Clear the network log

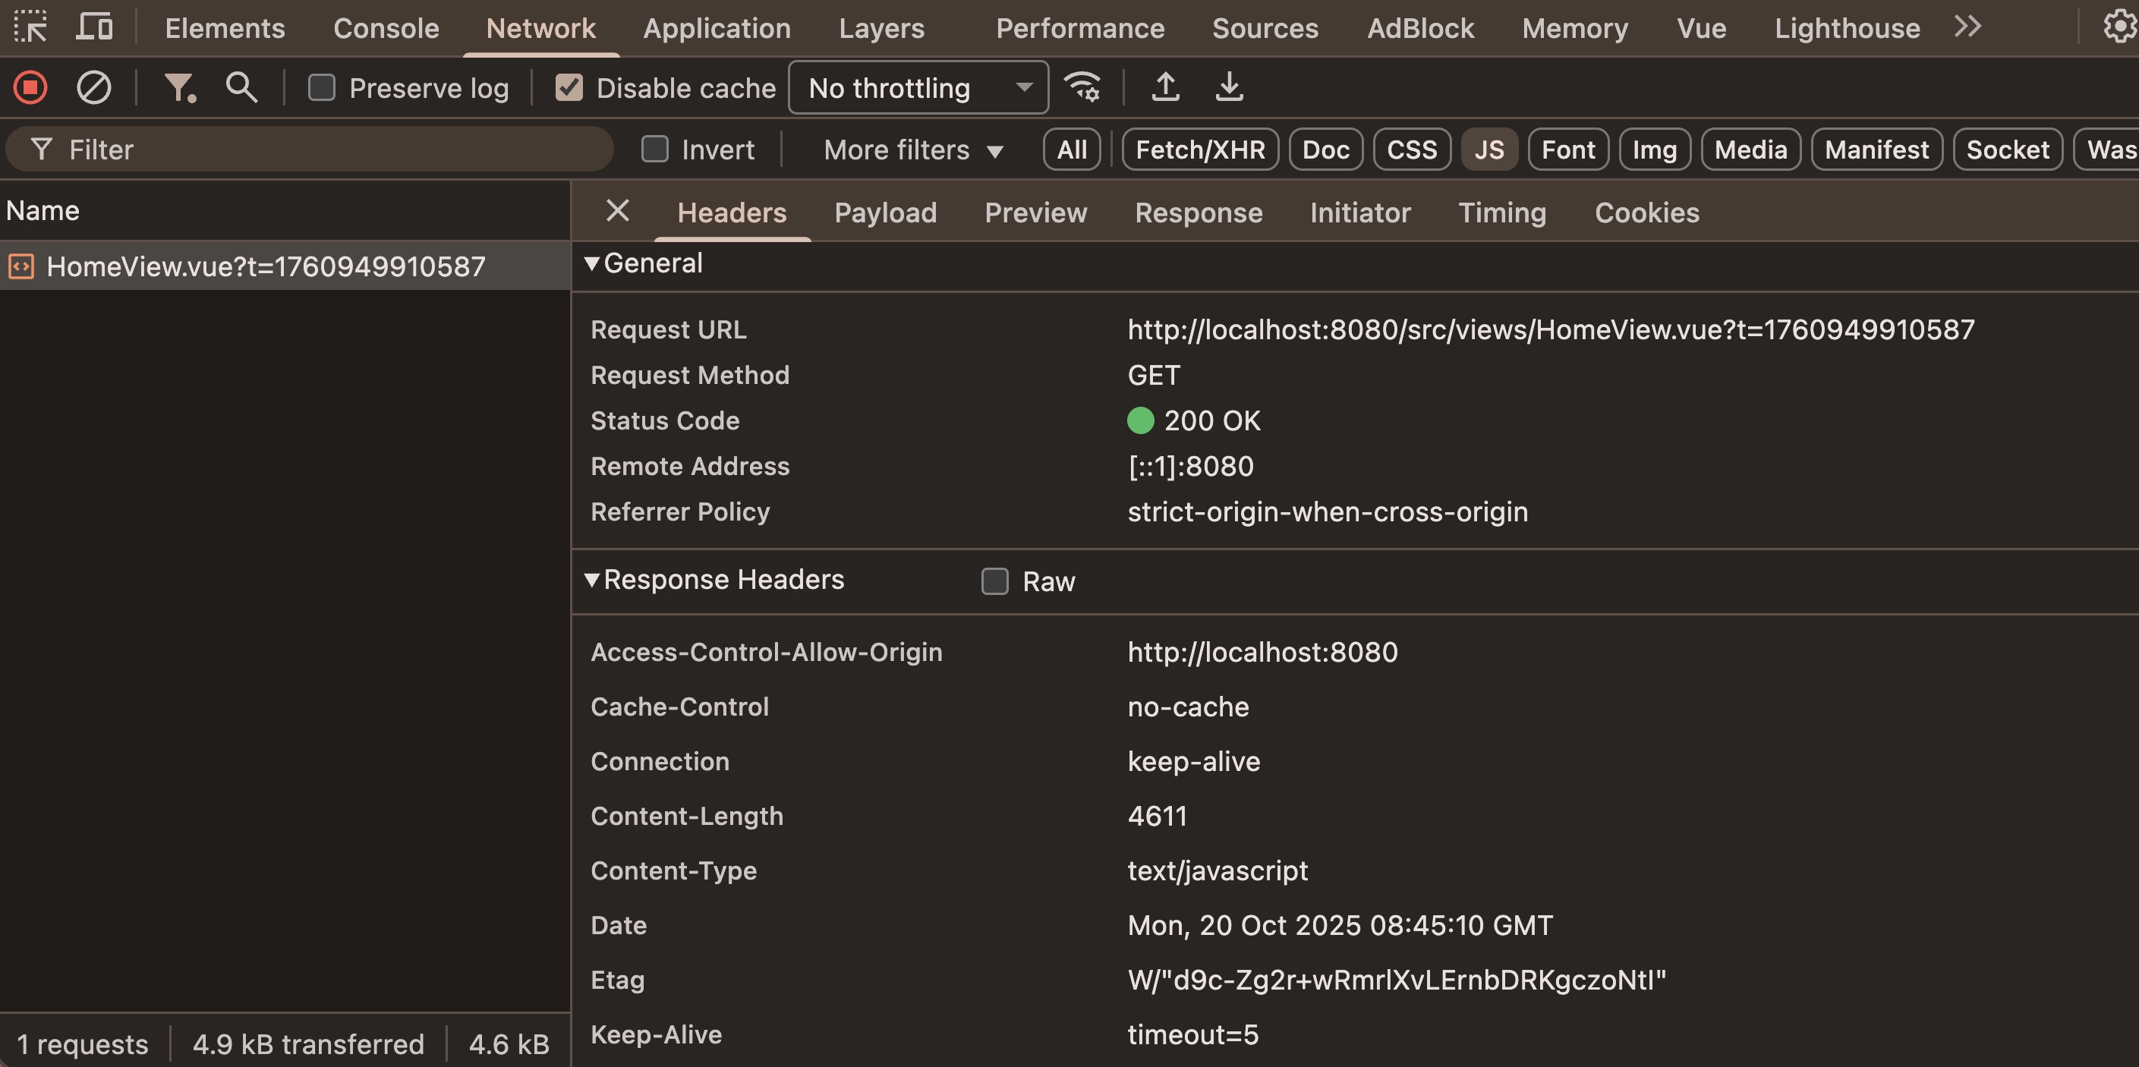93,87
